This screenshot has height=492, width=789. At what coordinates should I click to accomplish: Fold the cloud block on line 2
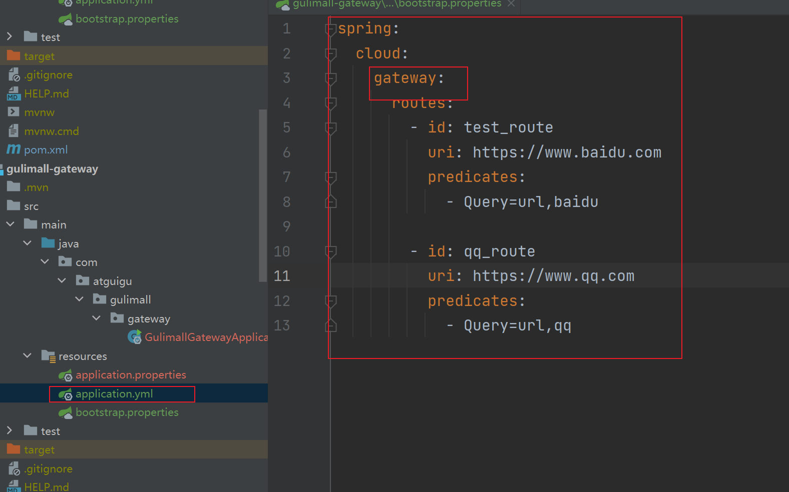(x=330, y=54)
